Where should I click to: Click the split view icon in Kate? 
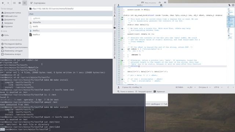pos(233,5)
